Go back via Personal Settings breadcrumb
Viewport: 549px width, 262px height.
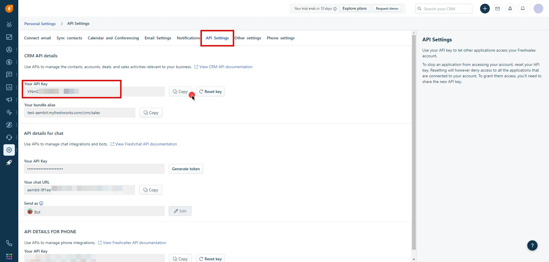pyautogui.click(x=40, y=24)
